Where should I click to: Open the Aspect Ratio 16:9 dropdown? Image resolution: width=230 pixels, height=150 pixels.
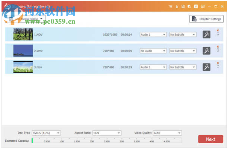(x=107, y=133)
